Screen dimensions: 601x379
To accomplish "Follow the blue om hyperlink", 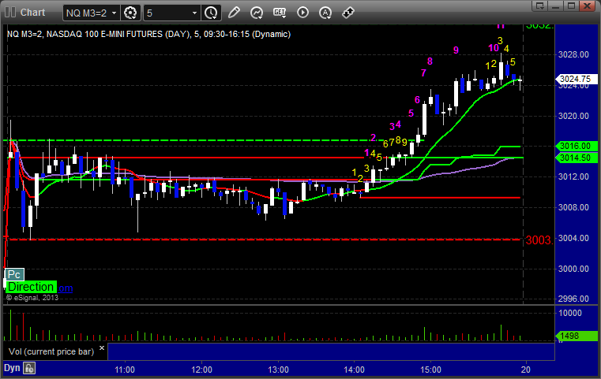I will point(66,288).
